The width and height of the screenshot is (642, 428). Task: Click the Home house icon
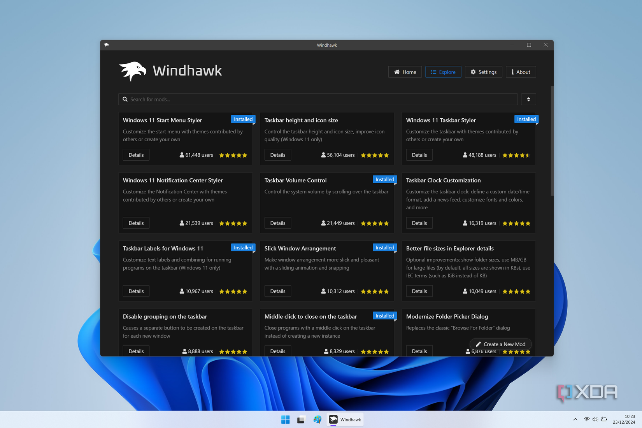click(397, 72)
